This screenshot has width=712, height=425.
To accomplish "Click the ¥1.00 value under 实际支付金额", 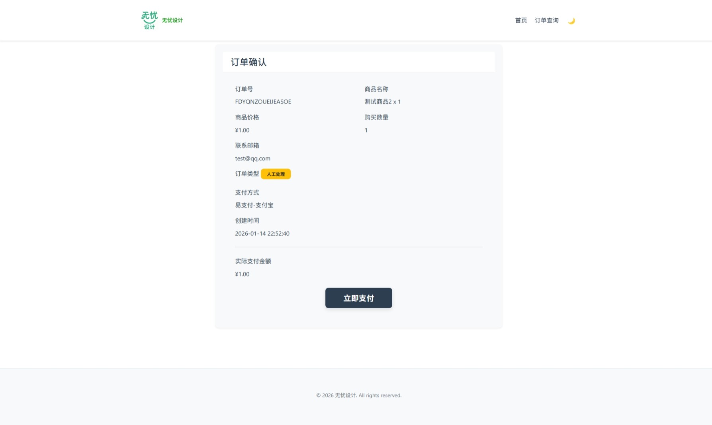I will coord(242,274).
